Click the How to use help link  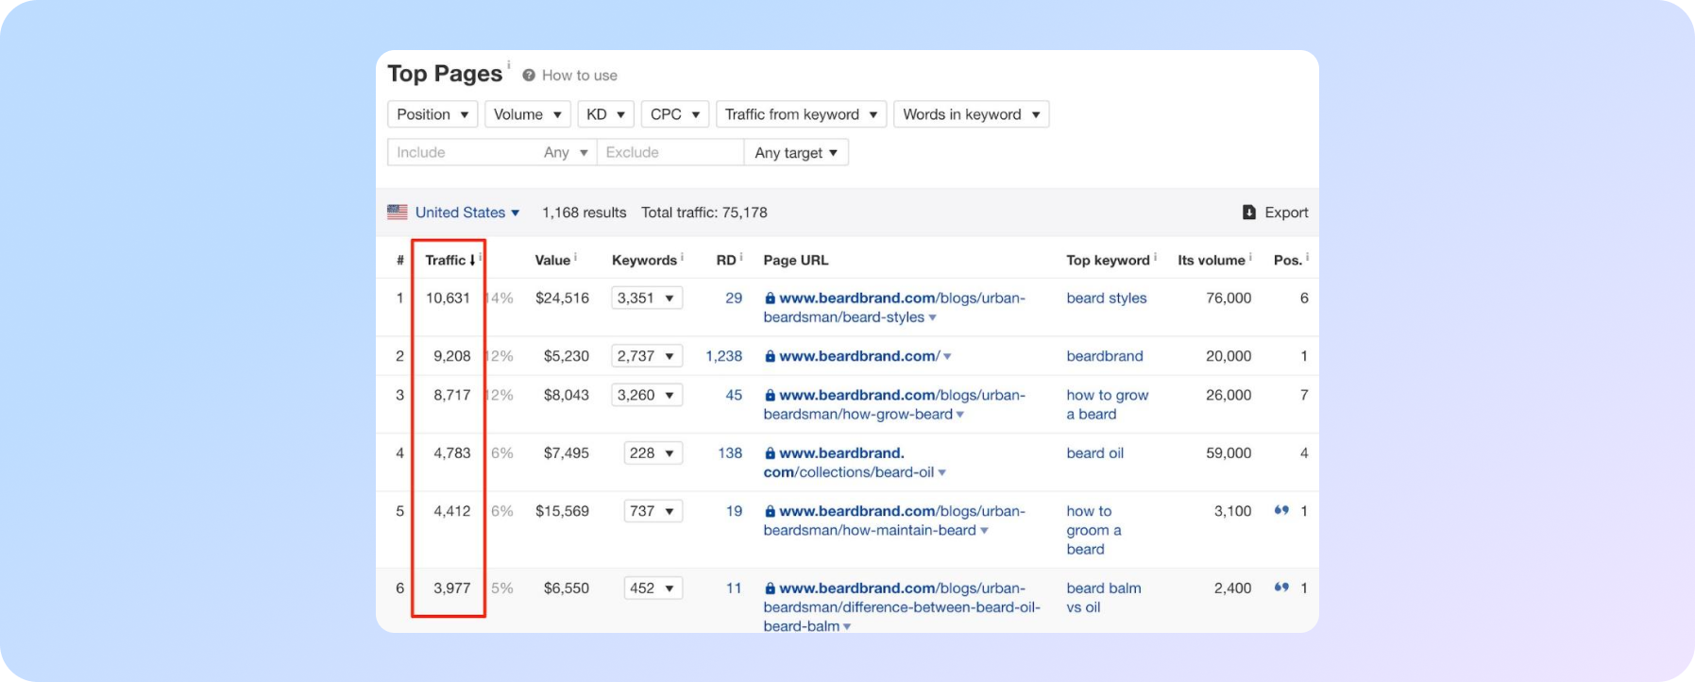tap(569, 76)
